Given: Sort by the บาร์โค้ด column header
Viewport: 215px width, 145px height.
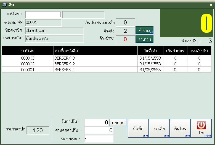Looking at the screenshot, I should tap(28, 51).
